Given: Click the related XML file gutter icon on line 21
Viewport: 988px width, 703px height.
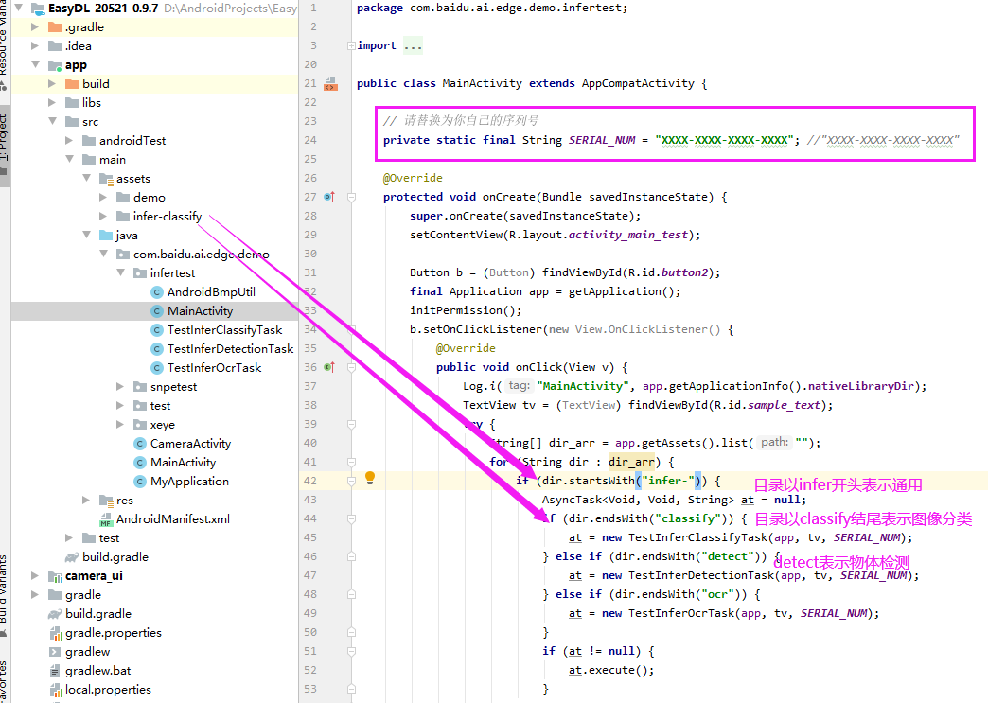Looking at the screenshot, I should point(331,84).
